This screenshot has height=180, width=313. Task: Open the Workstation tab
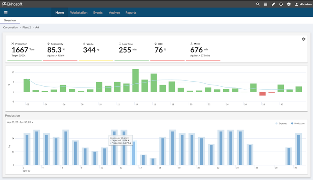pyautogui.click(x=78, y=12)
